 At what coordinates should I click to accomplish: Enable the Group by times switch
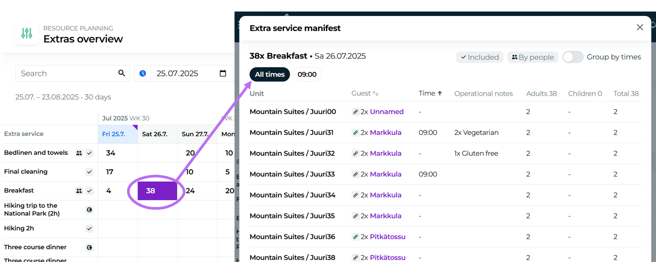[x=573, y=57]
